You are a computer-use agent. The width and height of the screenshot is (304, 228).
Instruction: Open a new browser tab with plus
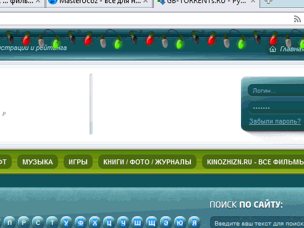pos(268,2)
